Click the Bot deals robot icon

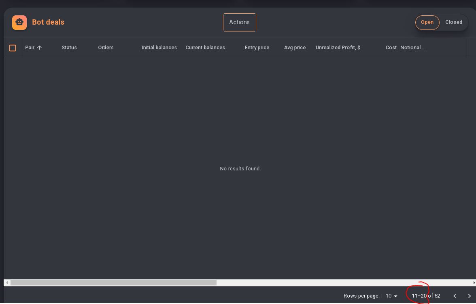pyautogui.click(x=19, y=23)
